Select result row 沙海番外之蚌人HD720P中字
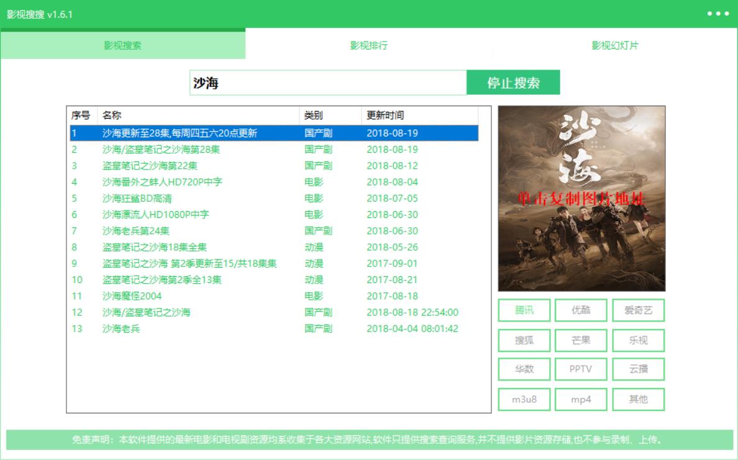The width and height of the screenshot is (738, 460). click(x=162, y=182)
